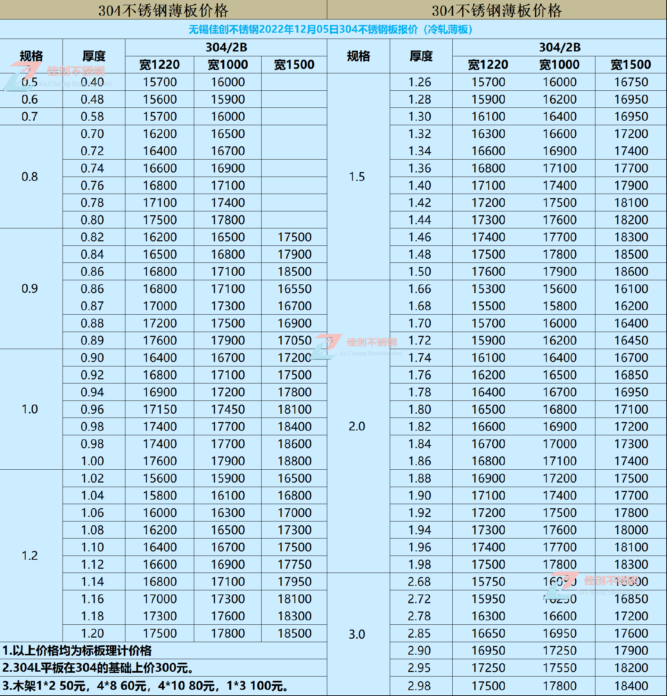Select 宽1000 price 17250 in 2.90 row

pyautogui.click(x=560, y=650)
